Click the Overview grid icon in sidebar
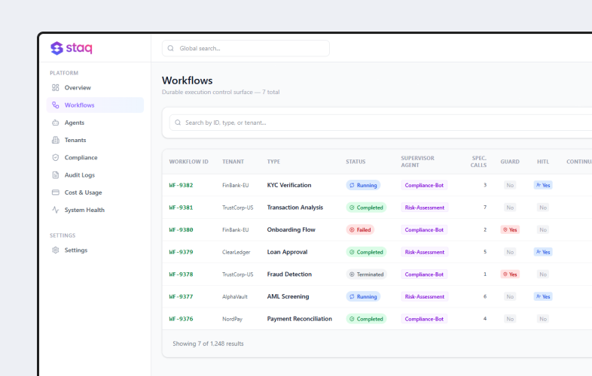592x376 pixels. point(56,87)
